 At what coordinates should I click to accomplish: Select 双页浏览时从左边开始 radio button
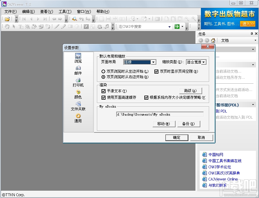coord(103,71)
